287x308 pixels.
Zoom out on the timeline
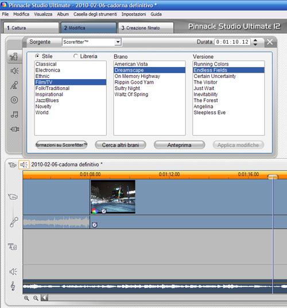click(x=36, y=298)
